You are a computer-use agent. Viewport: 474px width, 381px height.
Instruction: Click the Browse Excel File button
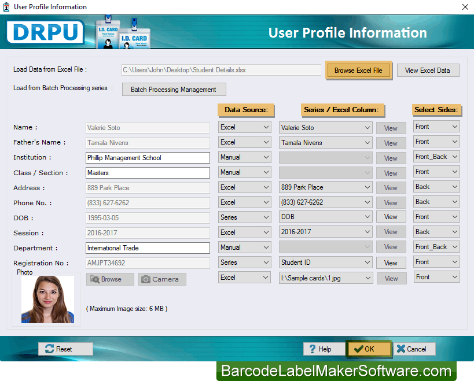358,71
